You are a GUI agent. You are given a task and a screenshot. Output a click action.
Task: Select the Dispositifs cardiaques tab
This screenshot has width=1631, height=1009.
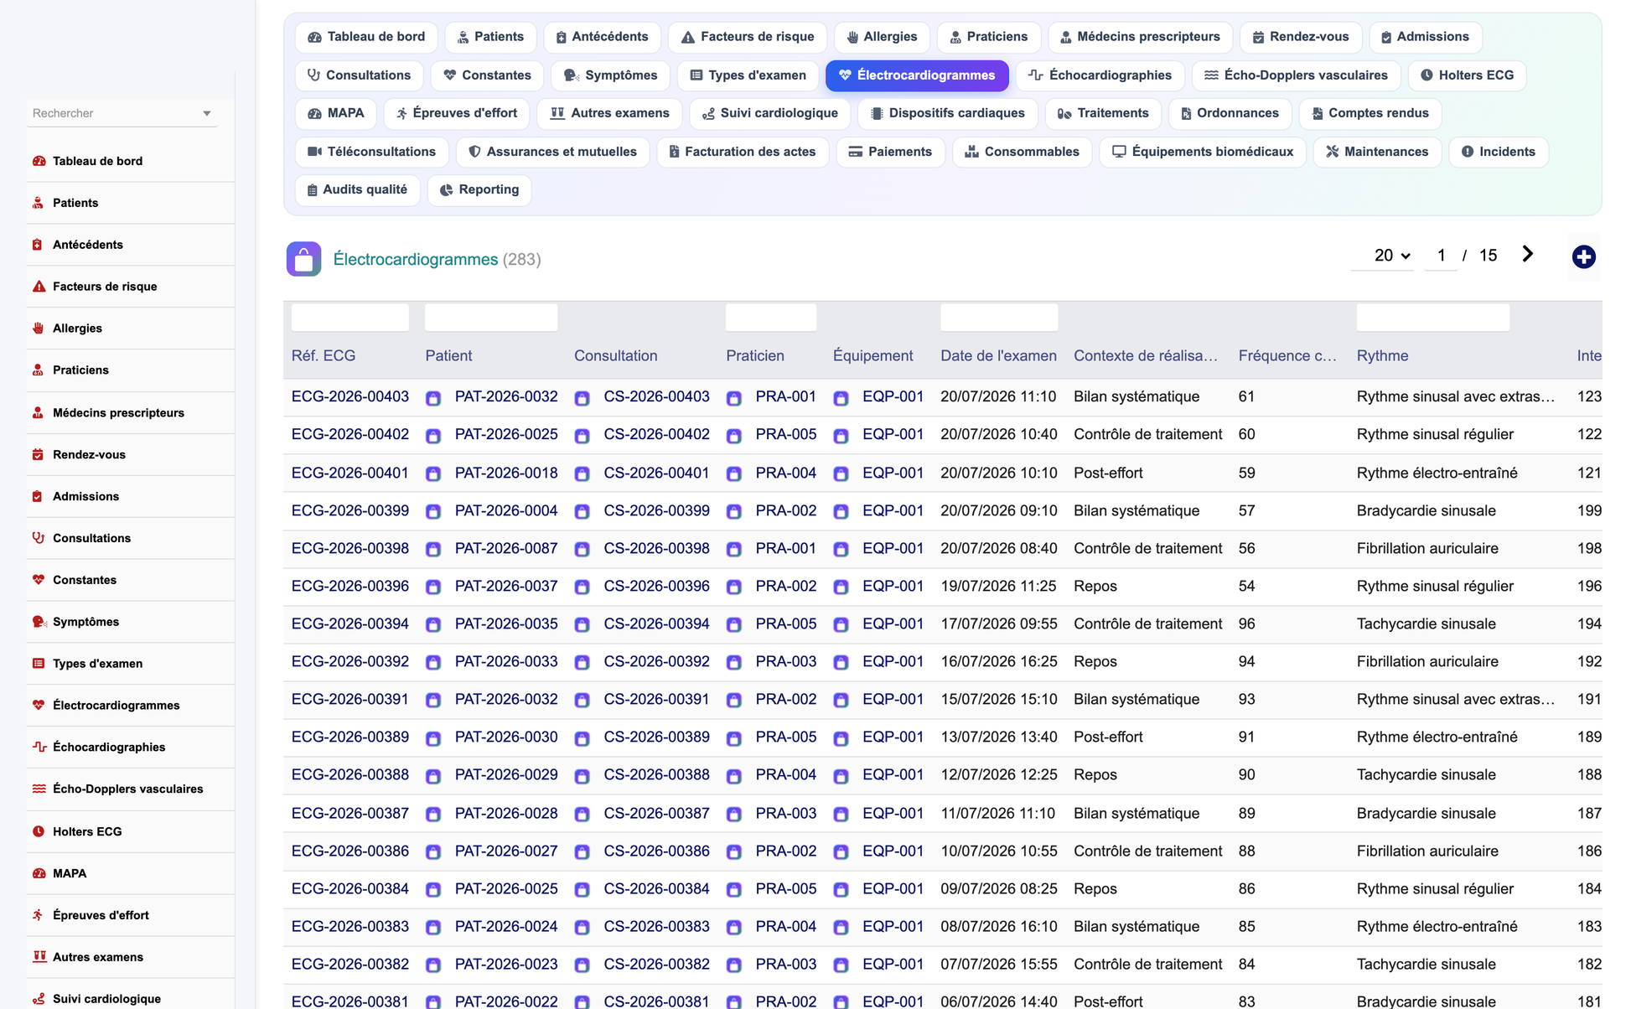[x=947, y=113]
